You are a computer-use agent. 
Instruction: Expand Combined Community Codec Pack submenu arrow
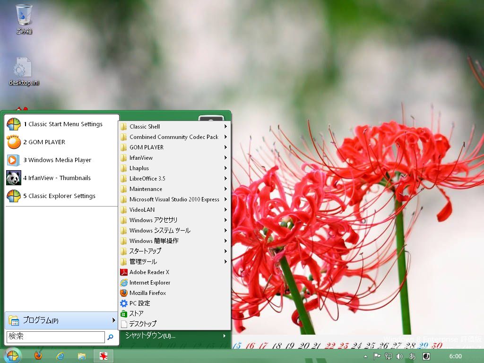click(x=225, y=137)
